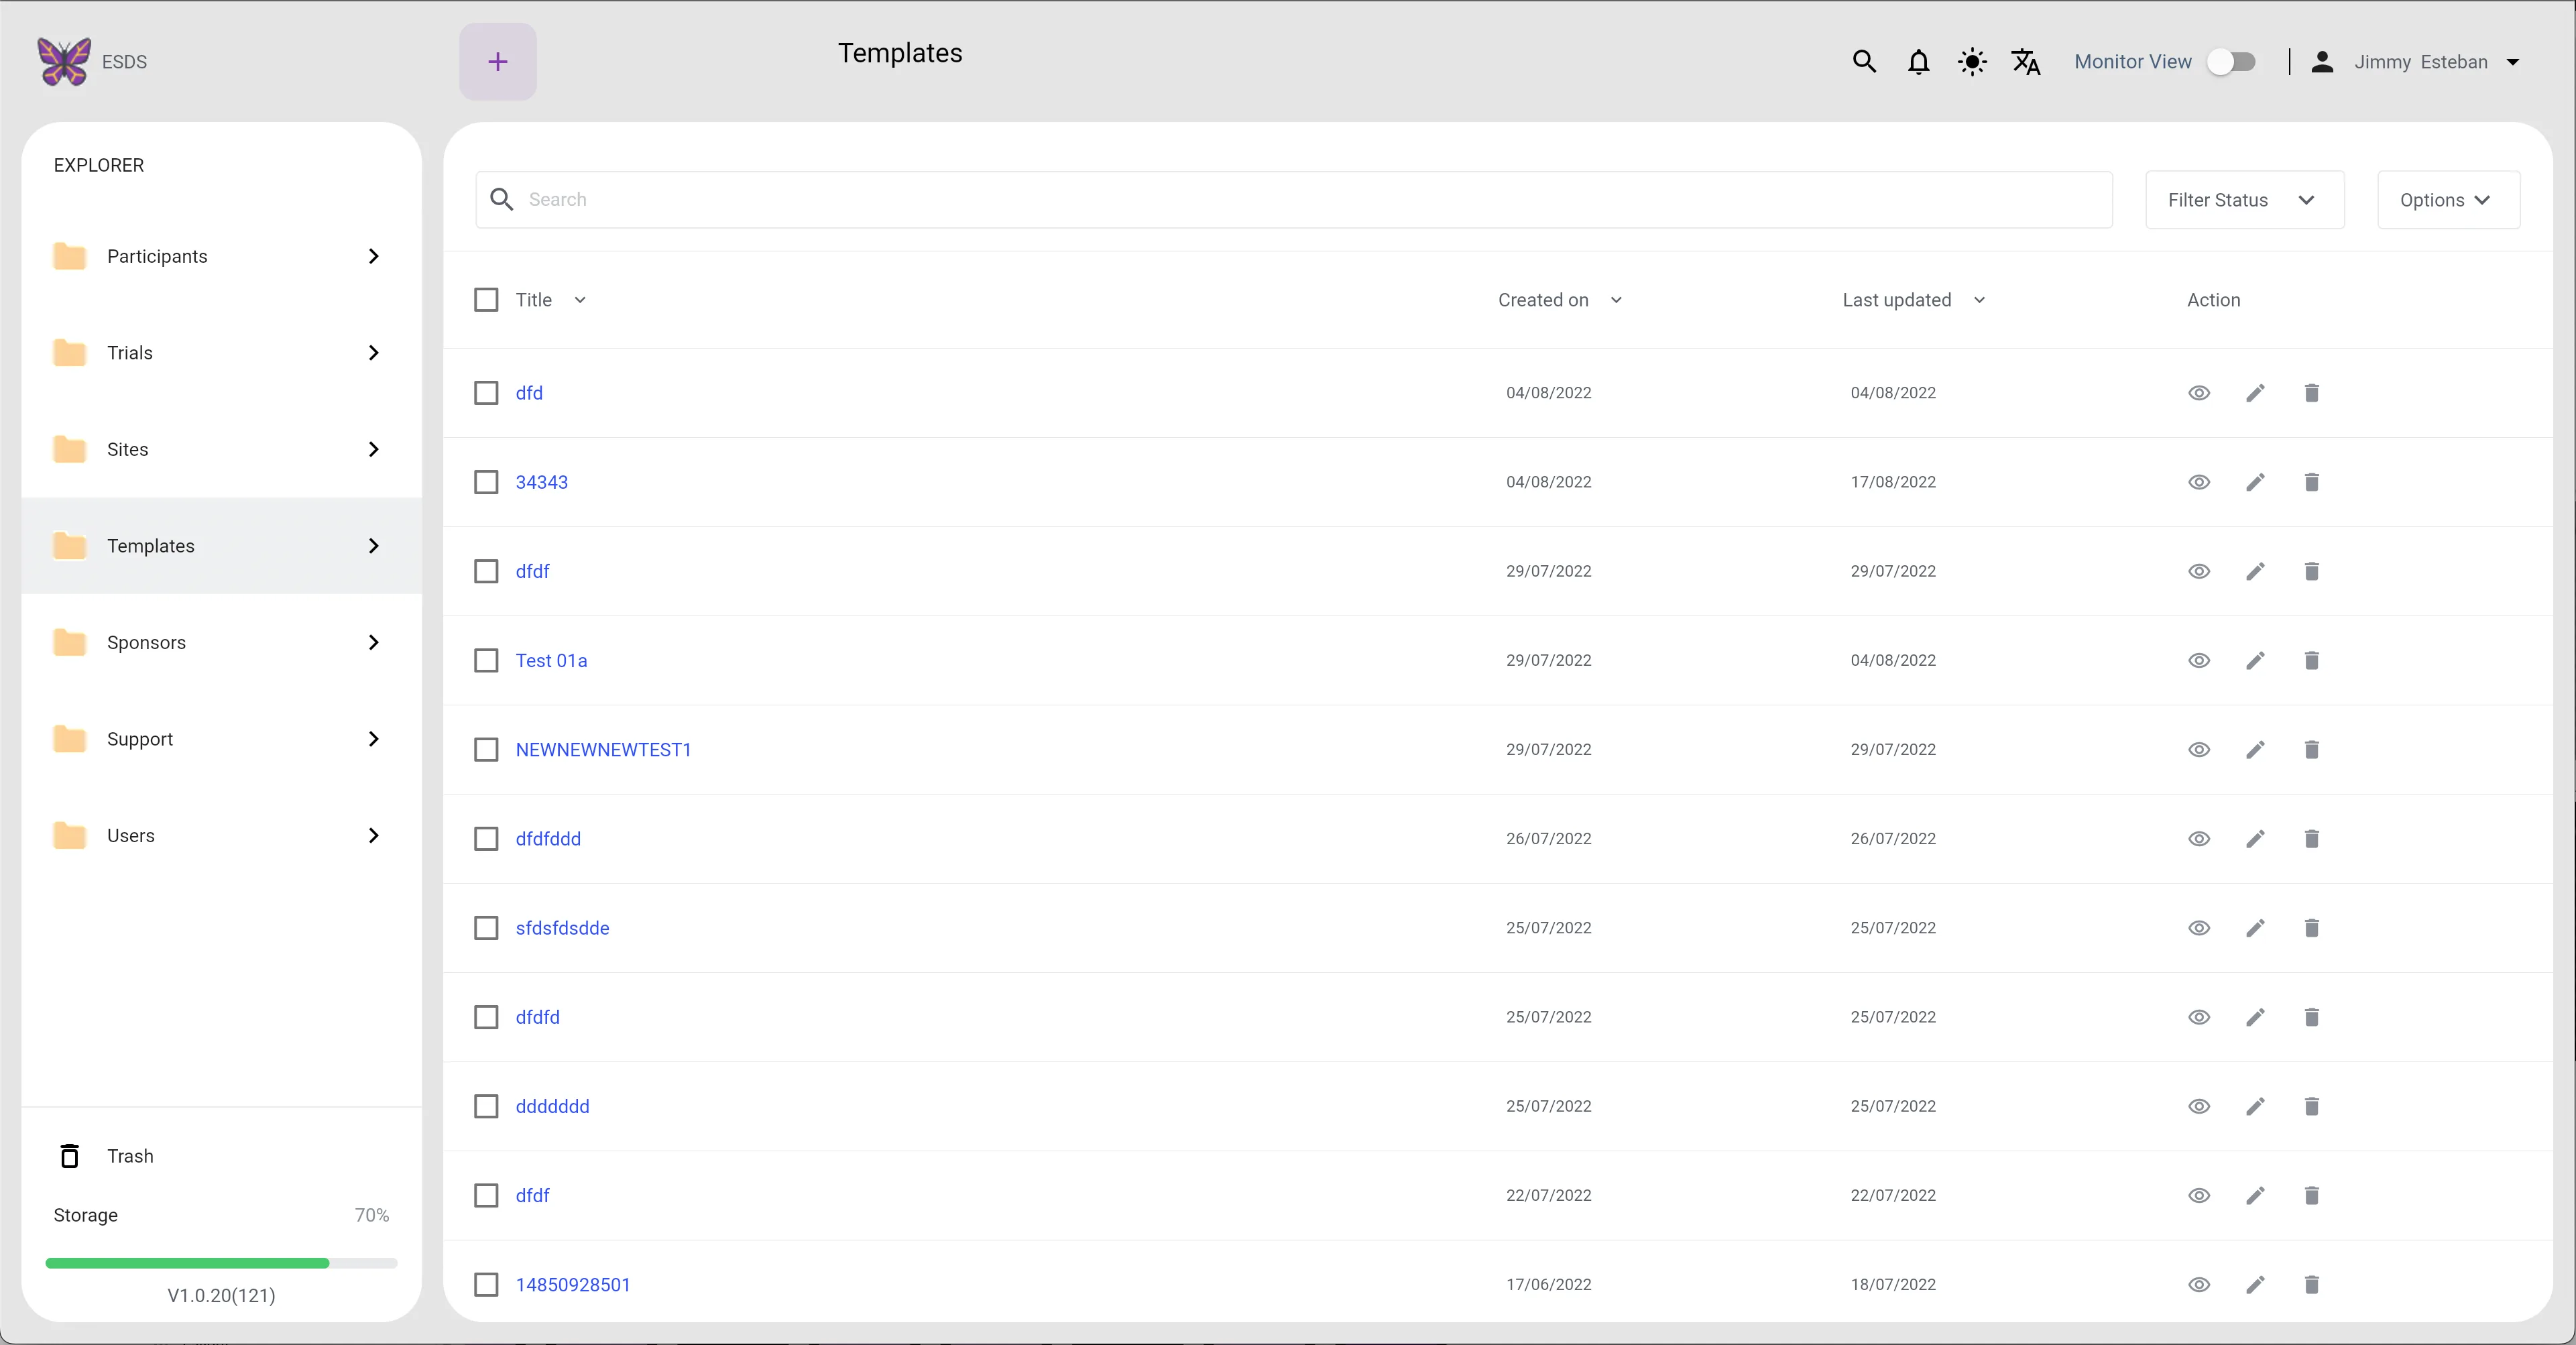Open the Participants folder
Image resolution: width=2576 pixels, height=1345 pixels.
[x=221, y=256]
